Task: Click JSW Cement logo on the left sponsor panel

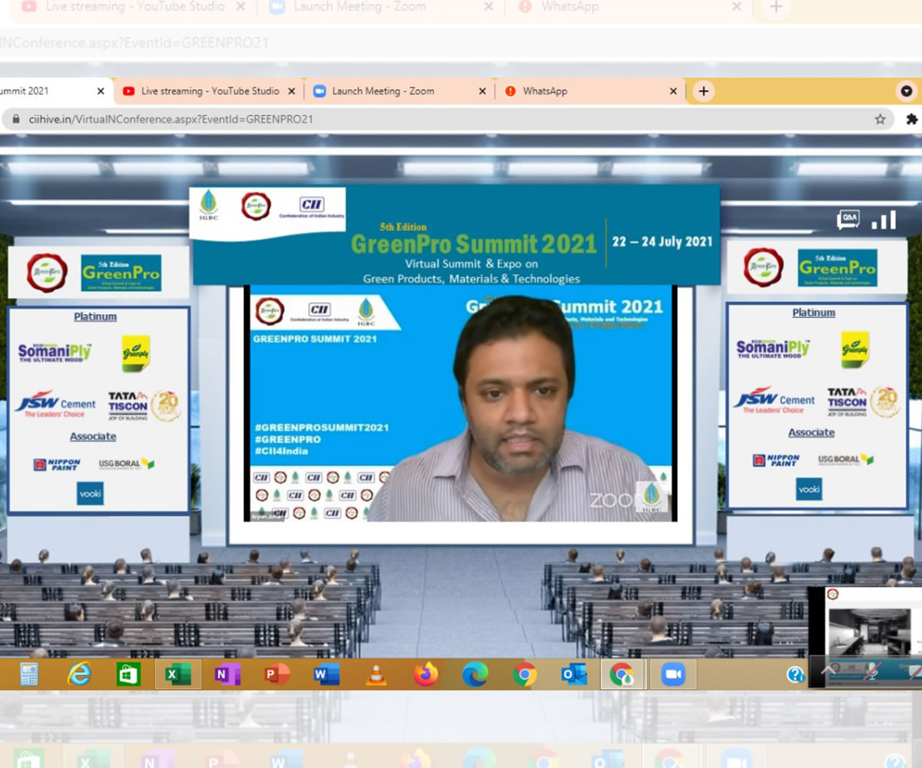Action: (x=55, y=404)
